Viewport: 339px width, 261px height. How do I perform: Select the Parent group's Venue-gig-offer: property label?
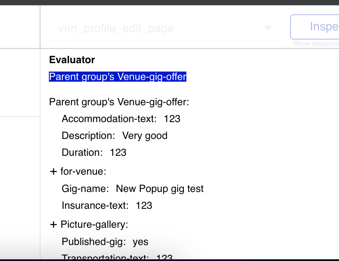click(x=119, y=102)
